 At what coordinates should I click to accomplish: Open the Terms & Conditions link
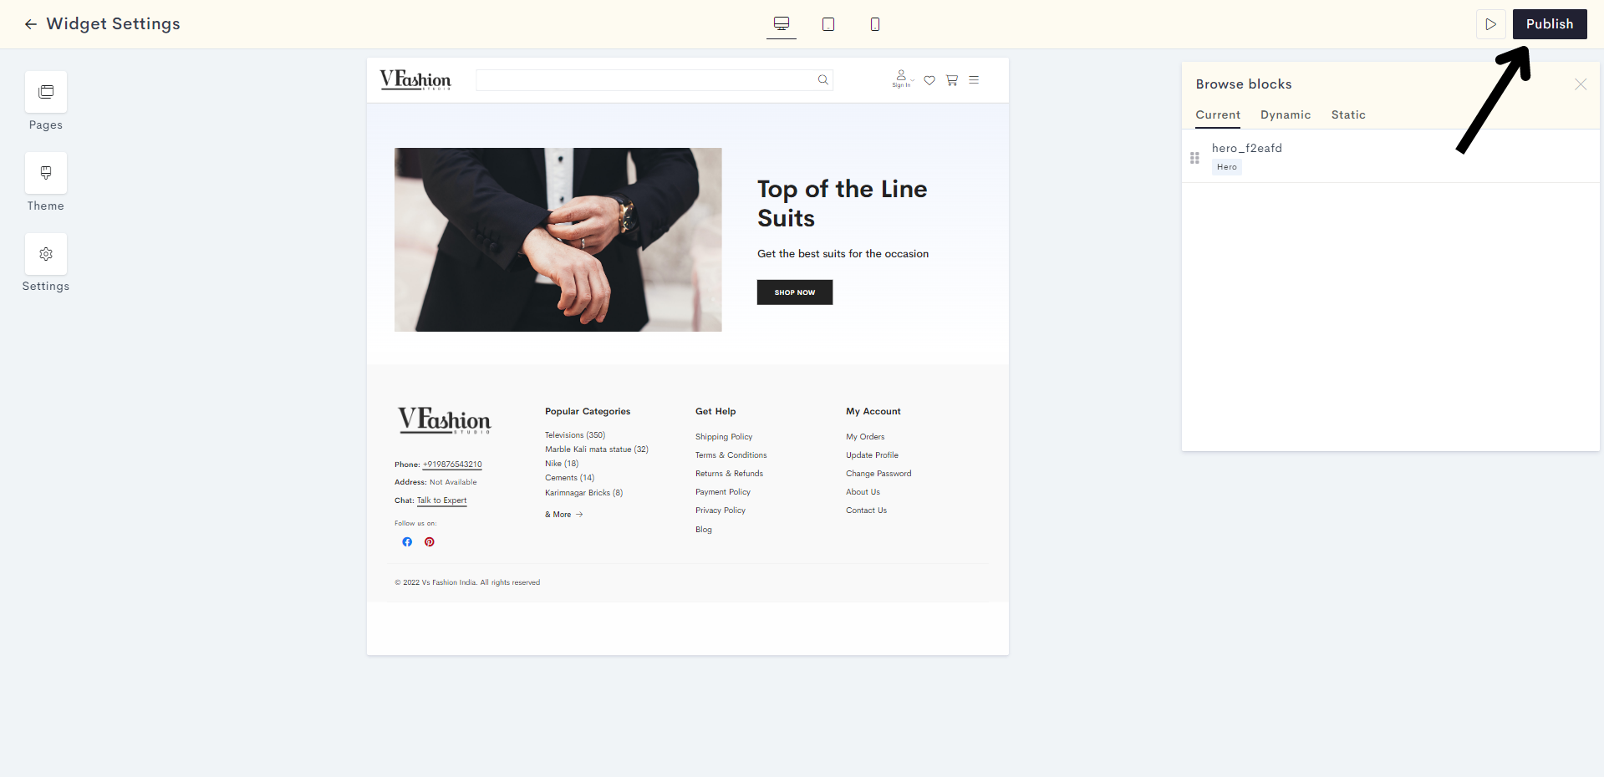click(x=731, y=455)
